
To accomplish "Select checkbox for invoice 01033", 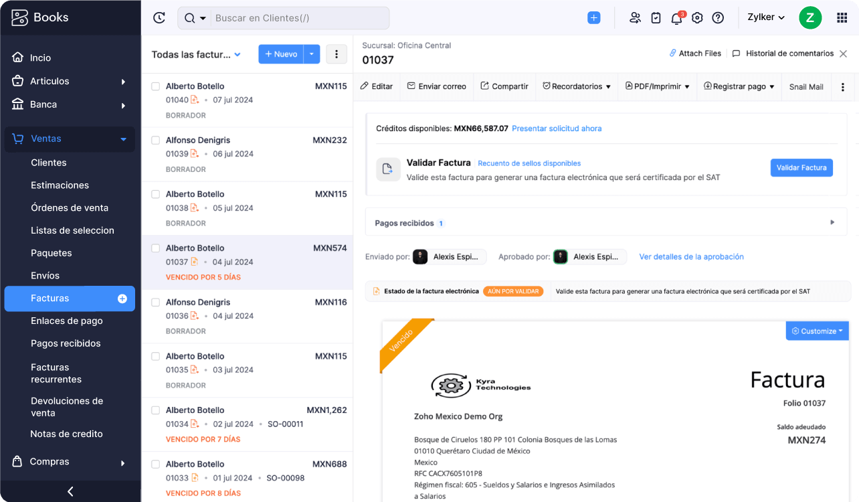I will coord(155,465).
